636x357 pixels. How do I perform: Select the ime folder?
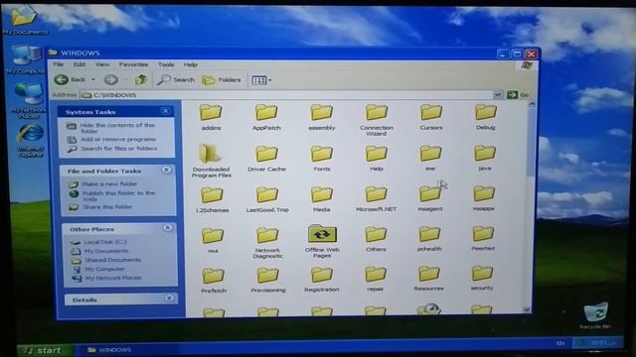pyautogui.click(x=430, y=158)
